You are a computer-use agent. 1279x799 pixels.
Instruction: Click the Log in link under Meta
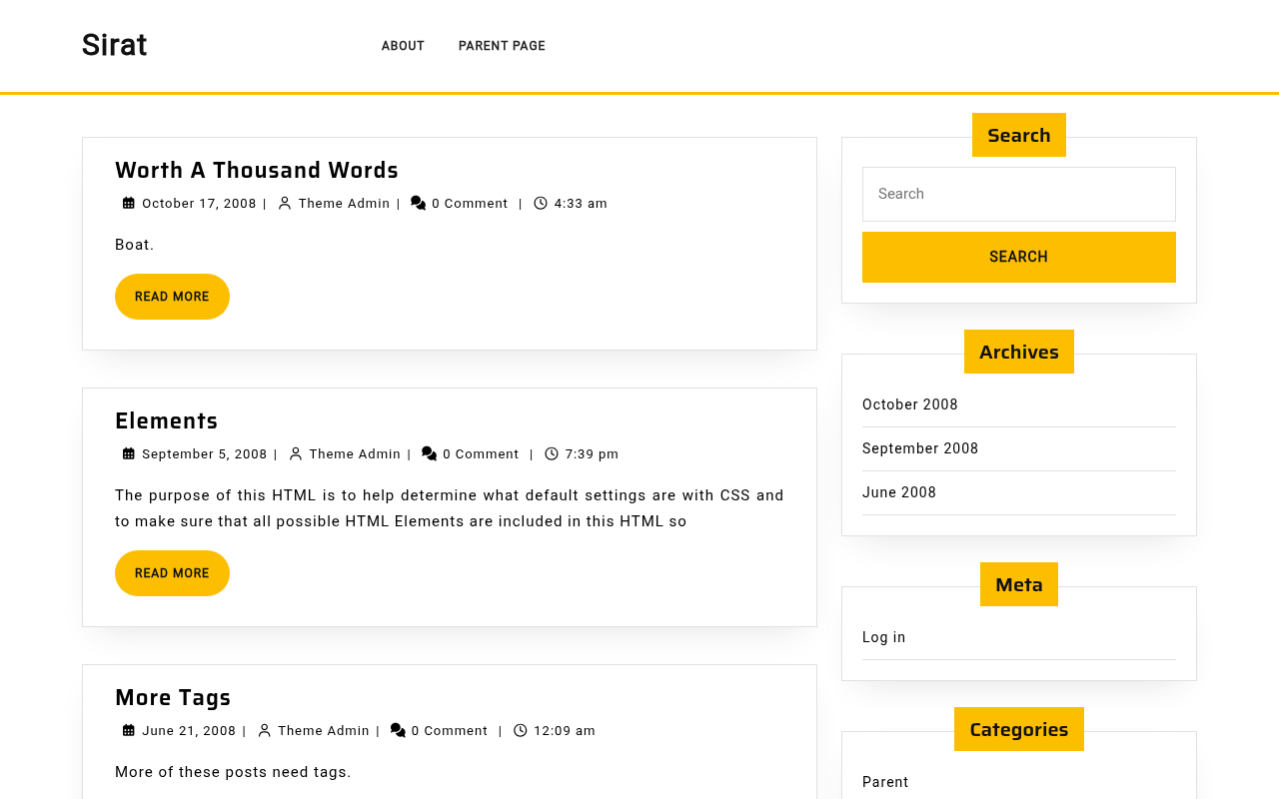[884, 637]
